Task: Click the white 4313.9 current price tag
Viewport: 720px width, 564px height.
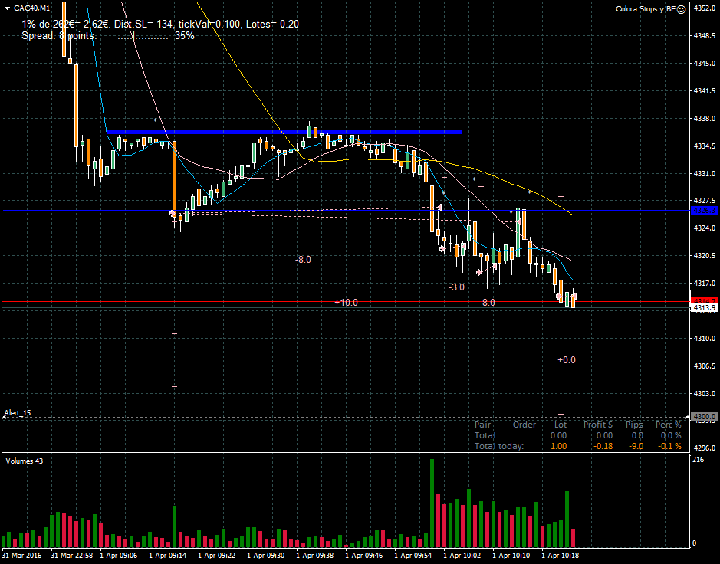Action: pos(705,308)
